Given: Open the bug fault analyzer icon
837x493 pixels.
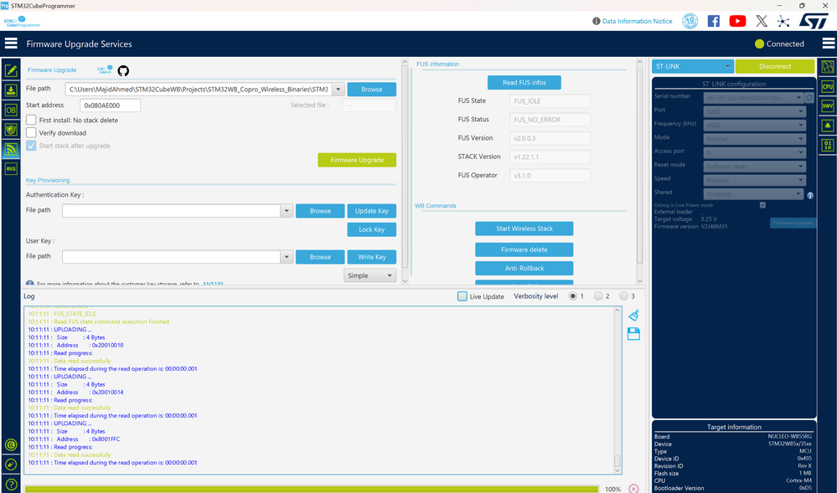Looking at the screenshot, I should 828,126.
